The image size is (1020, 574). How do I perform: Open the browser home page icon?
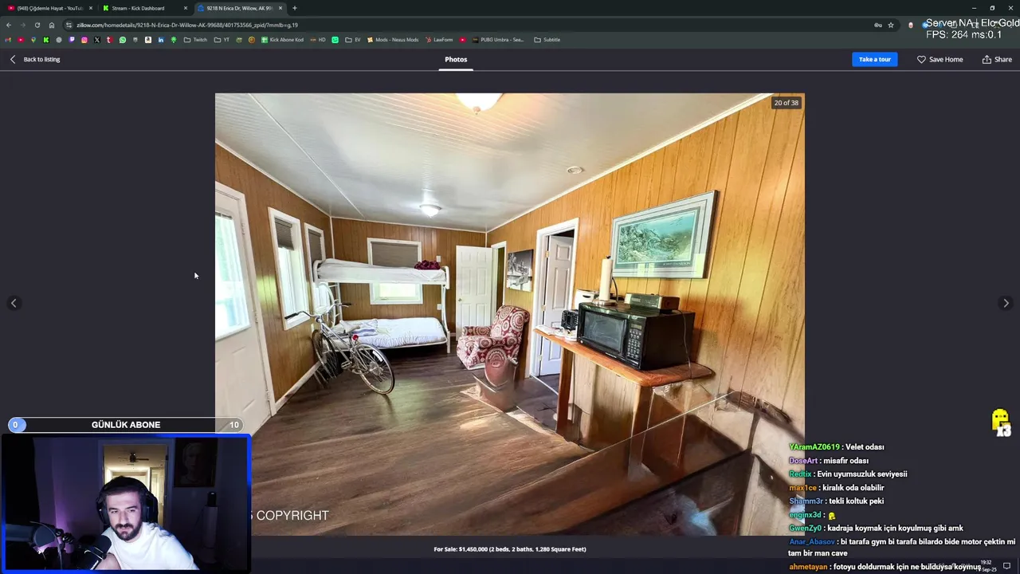(52, 25)
